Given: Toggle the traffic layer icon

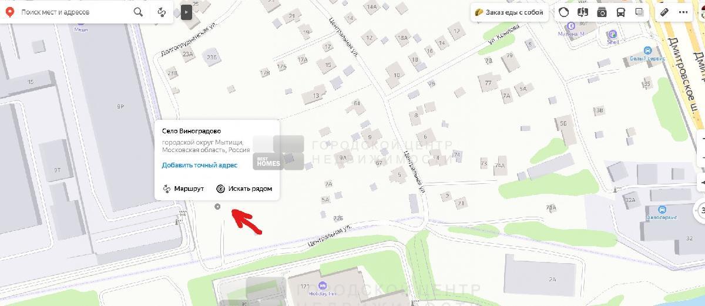Looking at the screenshot, I should [564, 12].
